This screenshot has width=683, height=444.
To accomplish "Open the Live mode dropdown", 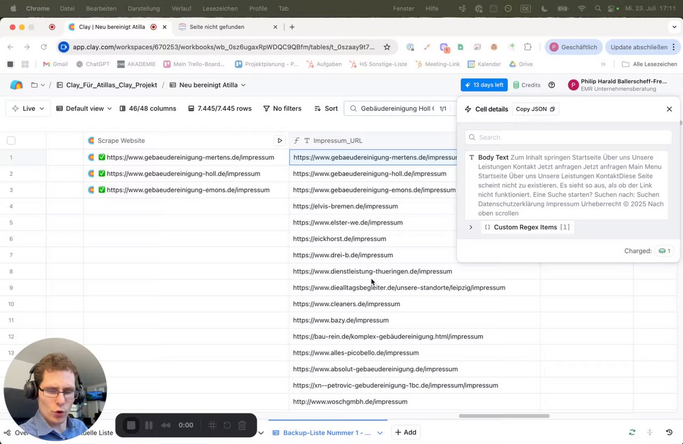I will (28, 108).
